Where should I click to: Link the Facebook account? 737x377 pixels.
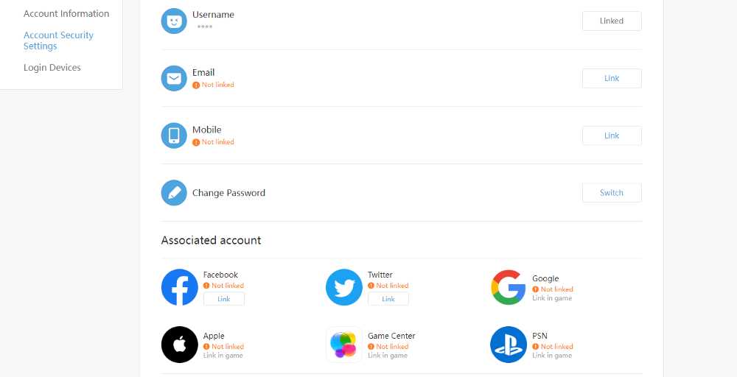click(x=224, y=299)
